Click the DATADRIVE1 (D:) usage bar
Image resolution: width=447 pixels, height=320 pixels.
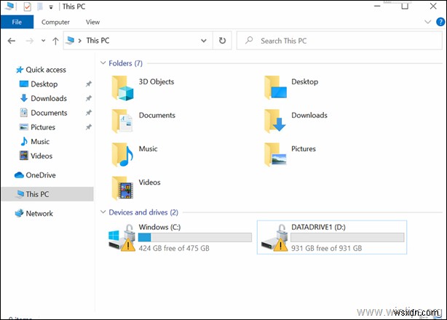(x=347, y=237)
